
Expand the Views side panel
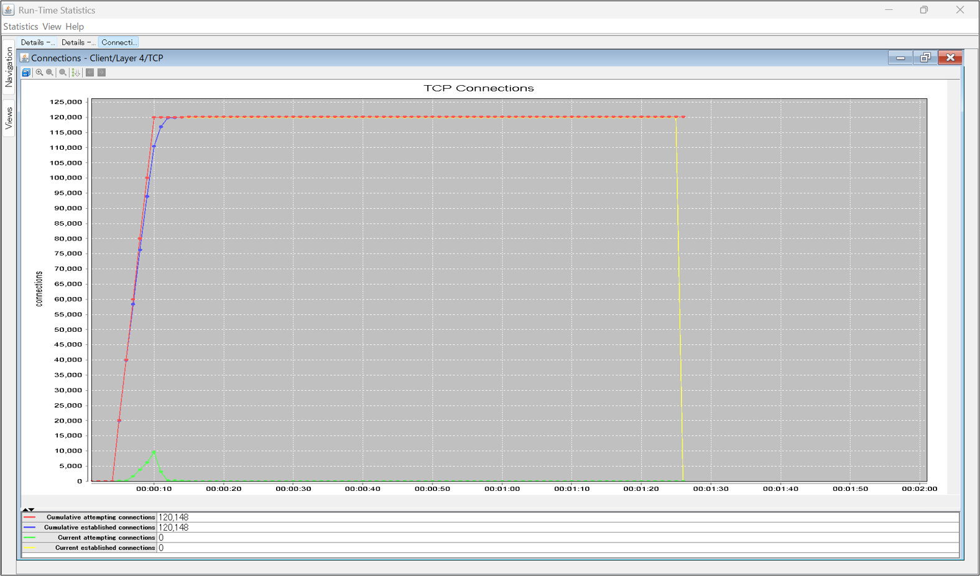point(9,118)
